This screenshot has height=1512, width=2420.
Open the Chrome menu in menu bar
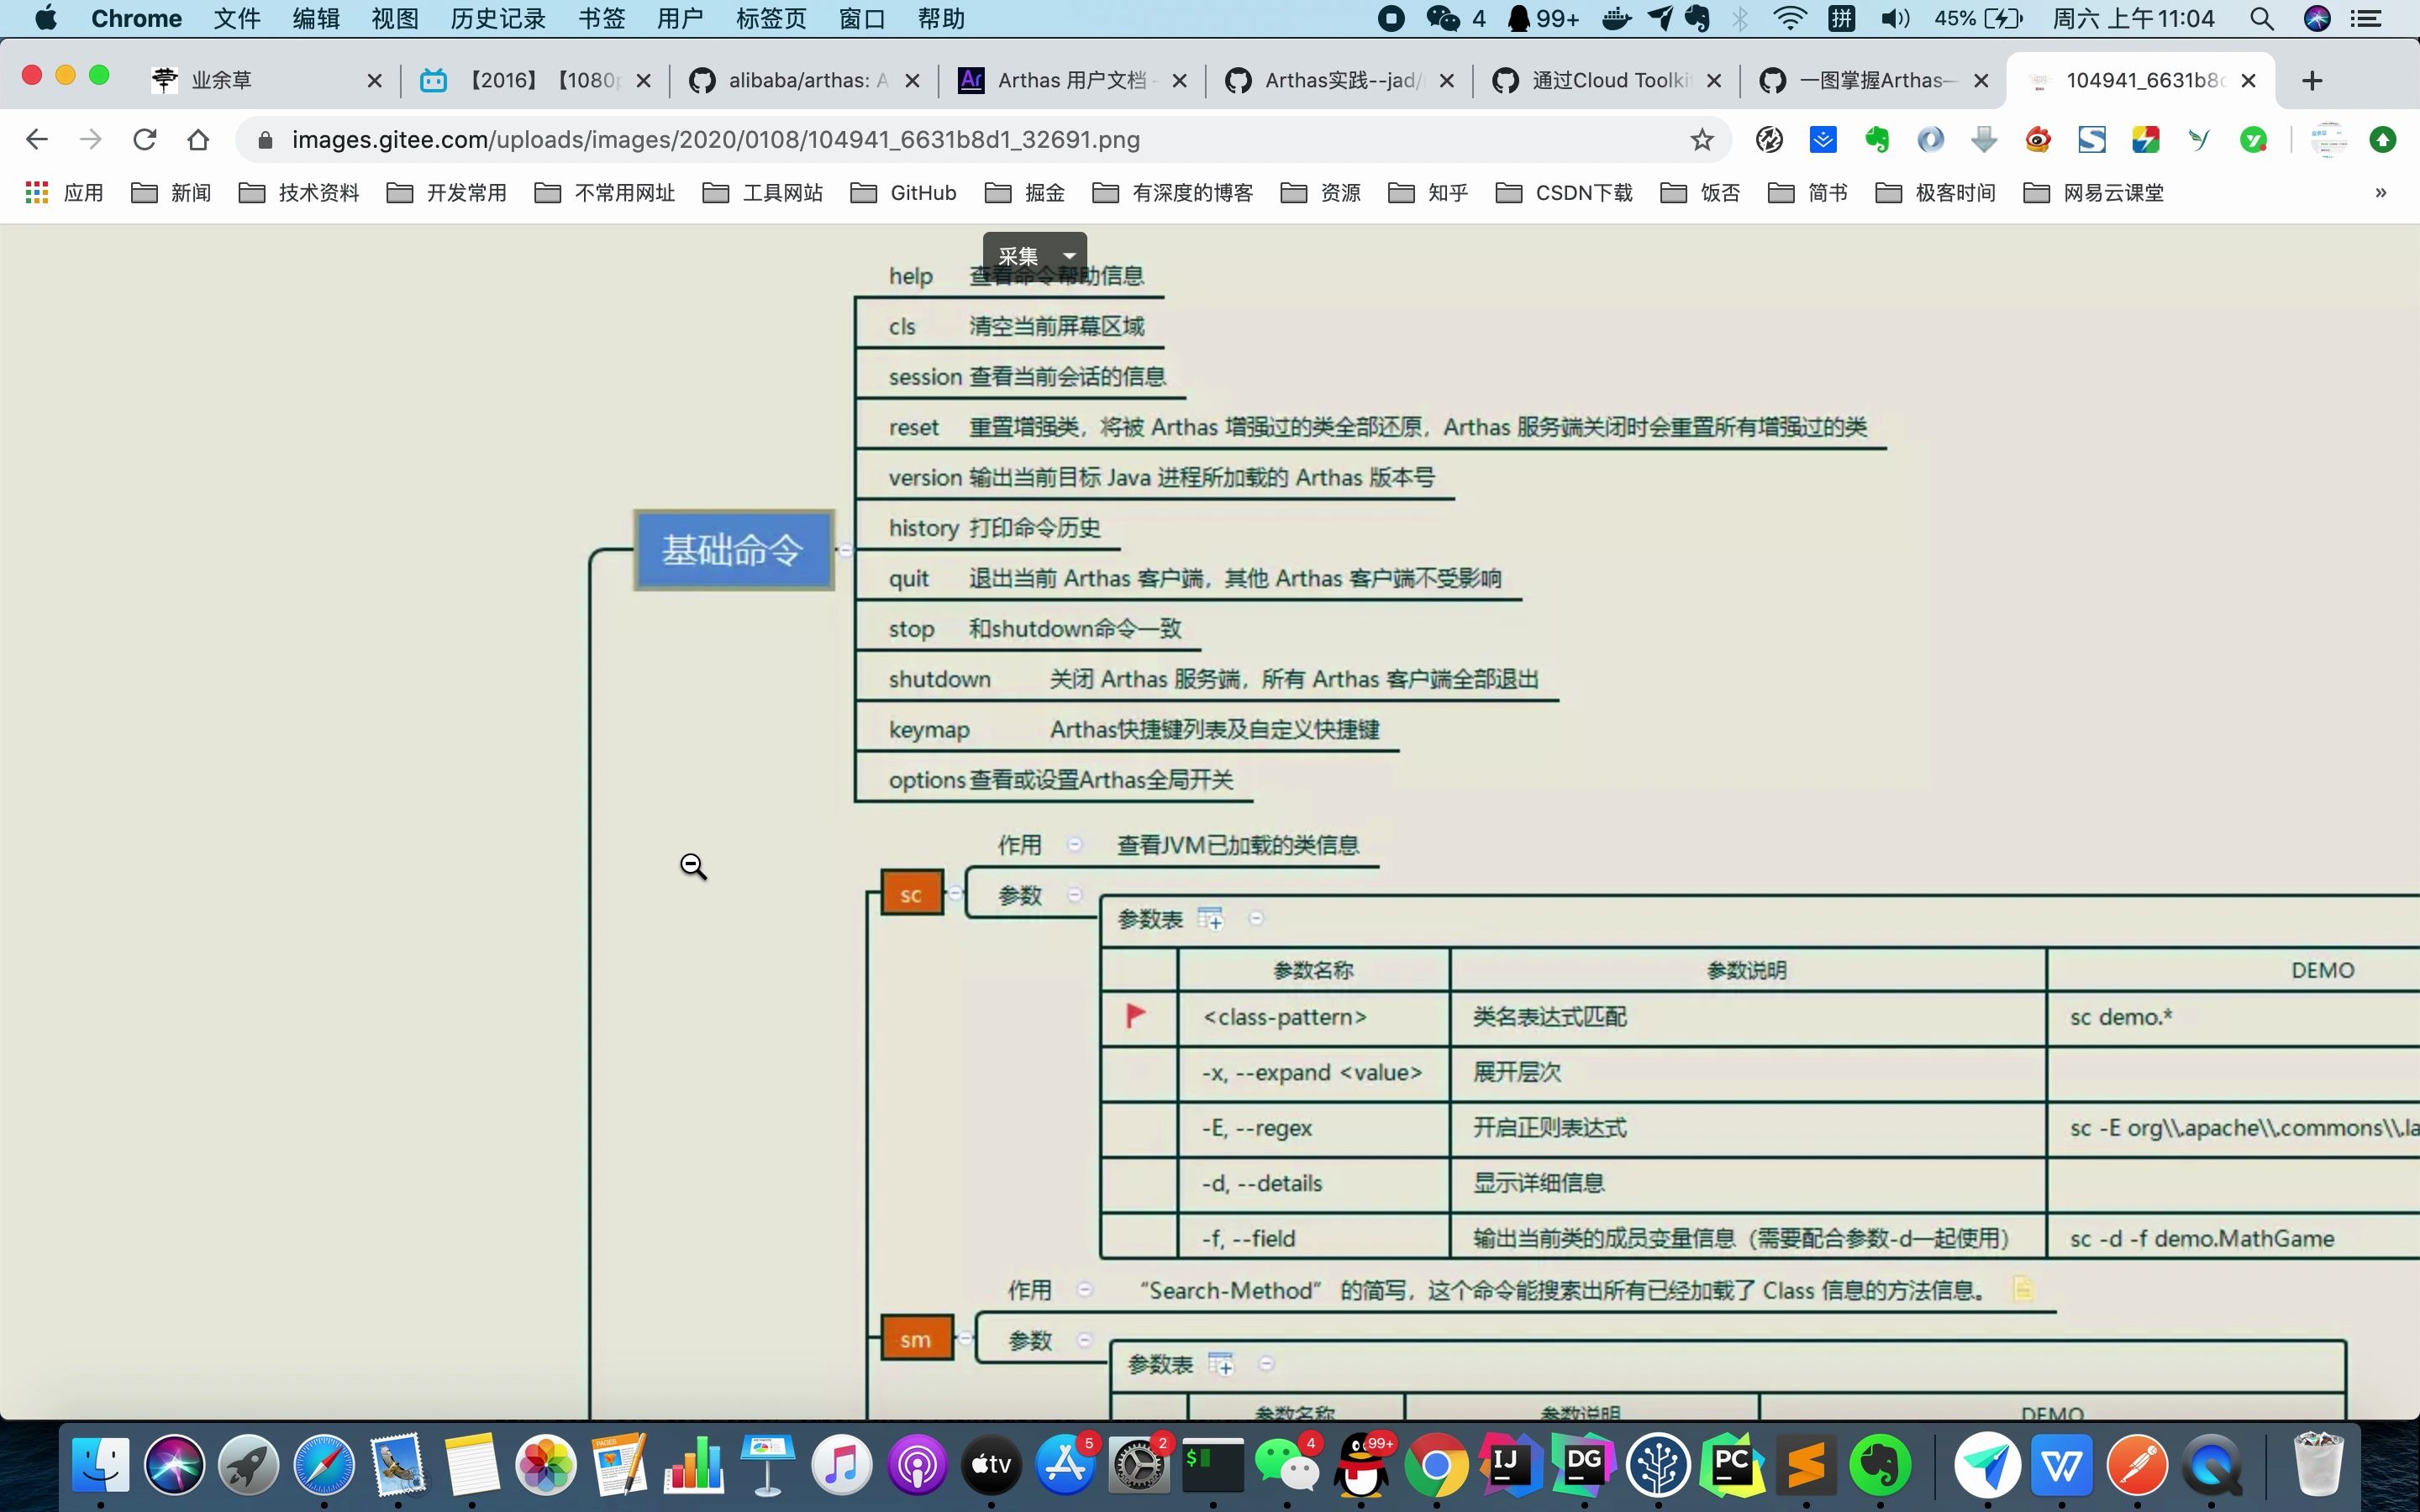tap(136, 19)
